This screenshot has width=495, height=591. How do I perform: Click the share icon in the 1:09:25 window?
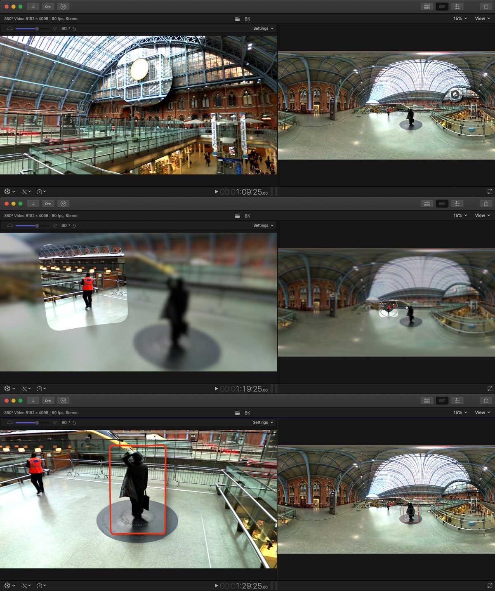click(486, 7)
